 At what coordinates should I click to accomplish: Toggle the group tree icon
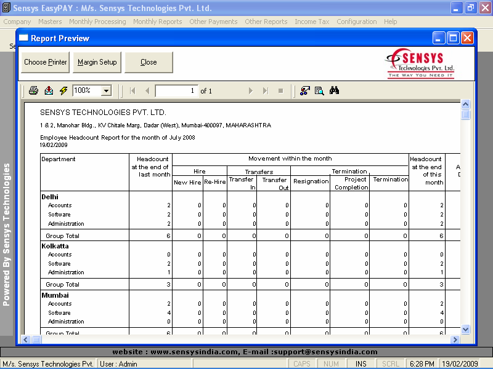point(304,90)
